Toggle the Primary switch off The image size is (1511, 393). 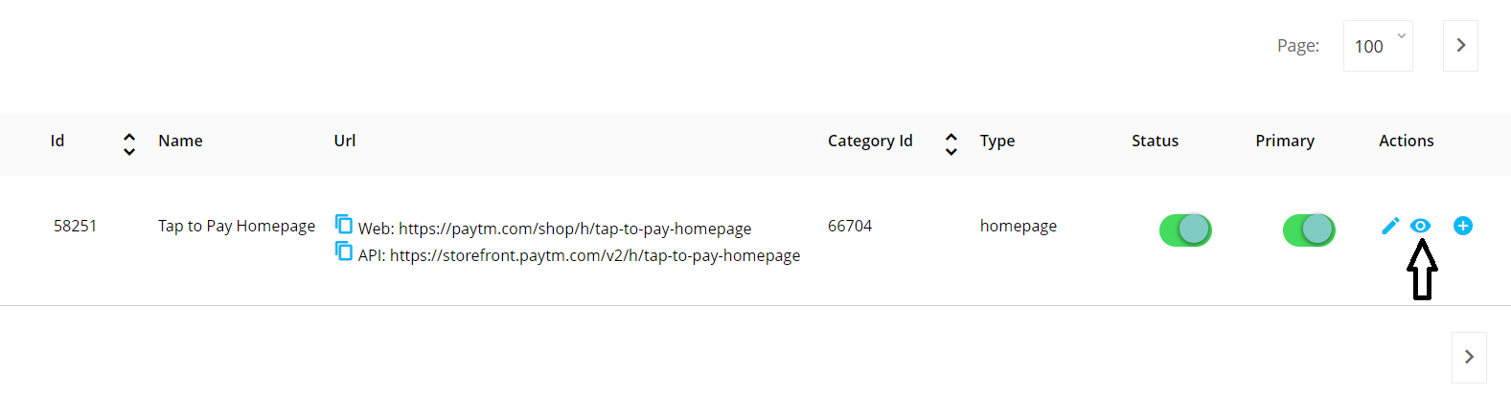[x=1309, y=229]
